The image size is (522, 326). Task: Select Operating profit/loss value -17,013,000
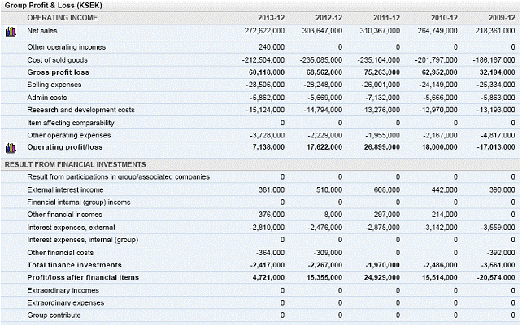492,148
